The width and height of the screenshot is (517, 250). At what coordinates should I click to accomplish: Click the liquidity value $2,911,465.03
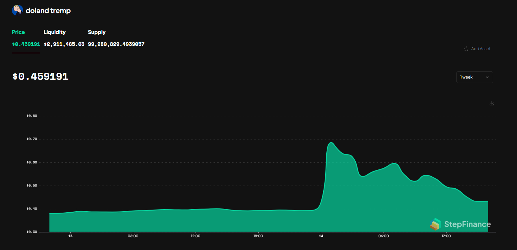tap(64, 44)
